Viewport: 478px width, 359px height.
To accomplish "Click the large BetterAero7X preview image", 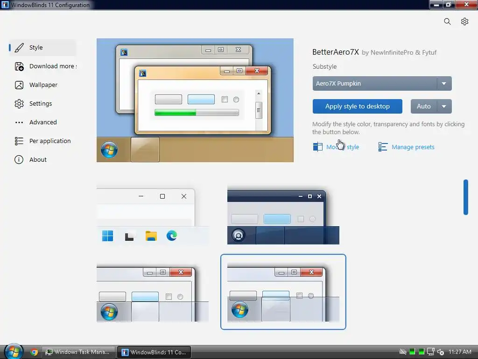I will pyautogui.click(x=195, y=100).
